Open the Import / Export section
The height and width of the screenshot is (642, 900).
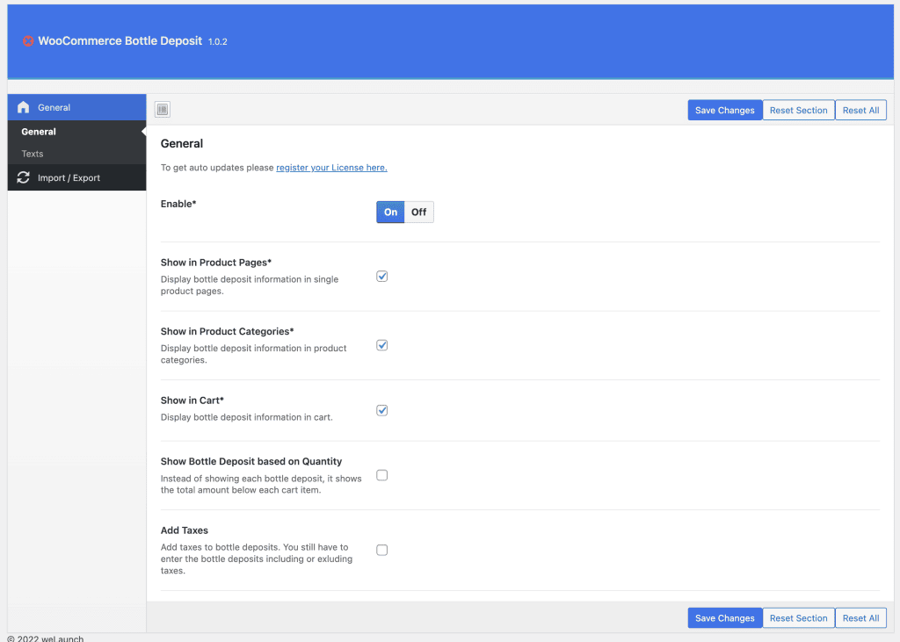(x=77, y=177)
